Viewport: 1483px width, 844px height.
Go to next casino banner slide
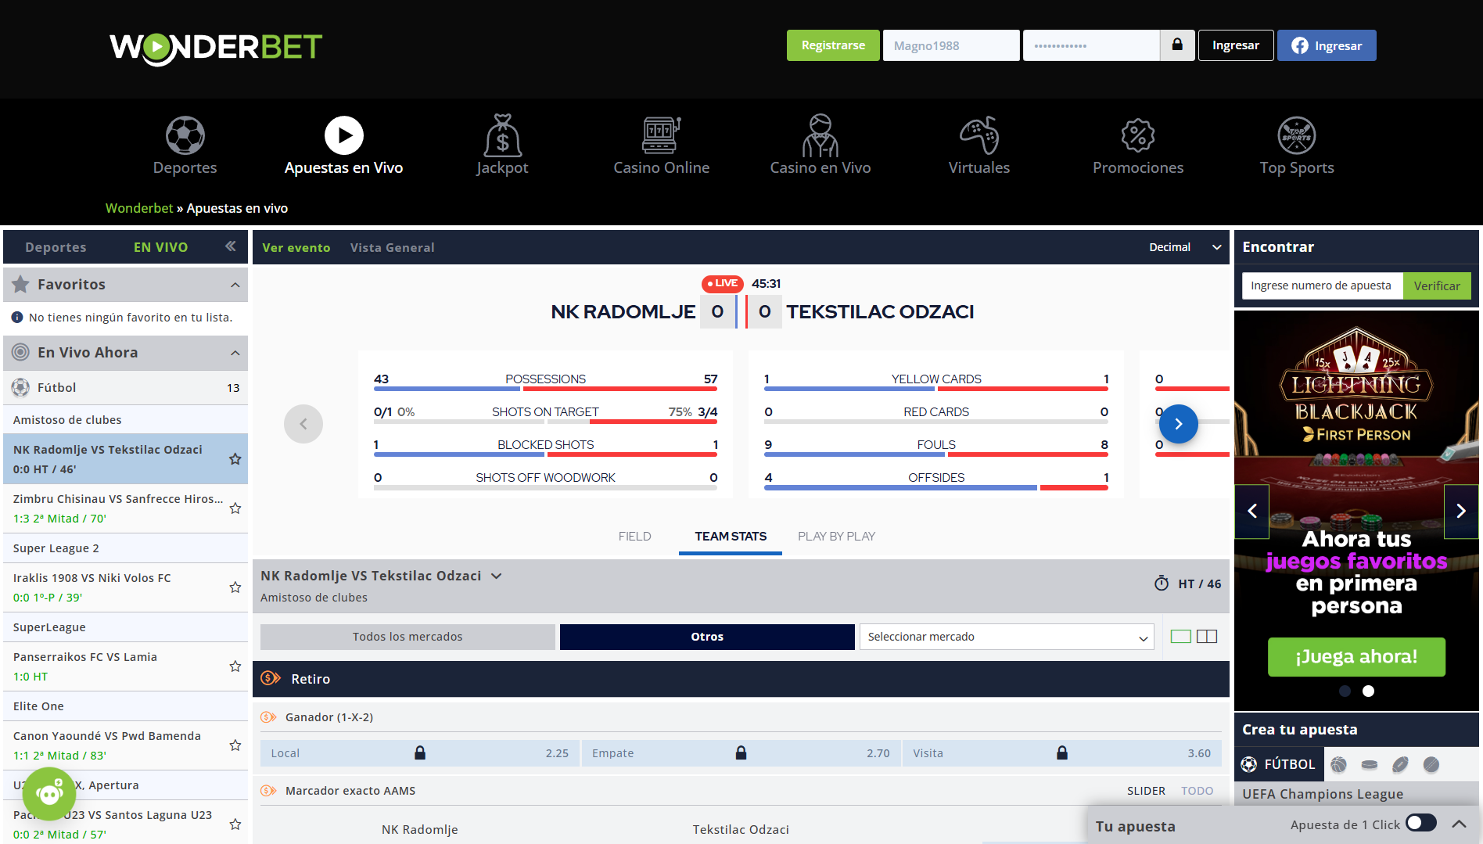click(x=1461, y=512)
